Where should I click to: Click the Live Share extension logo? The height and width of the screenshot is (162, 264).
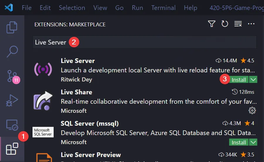coord(43,101)
